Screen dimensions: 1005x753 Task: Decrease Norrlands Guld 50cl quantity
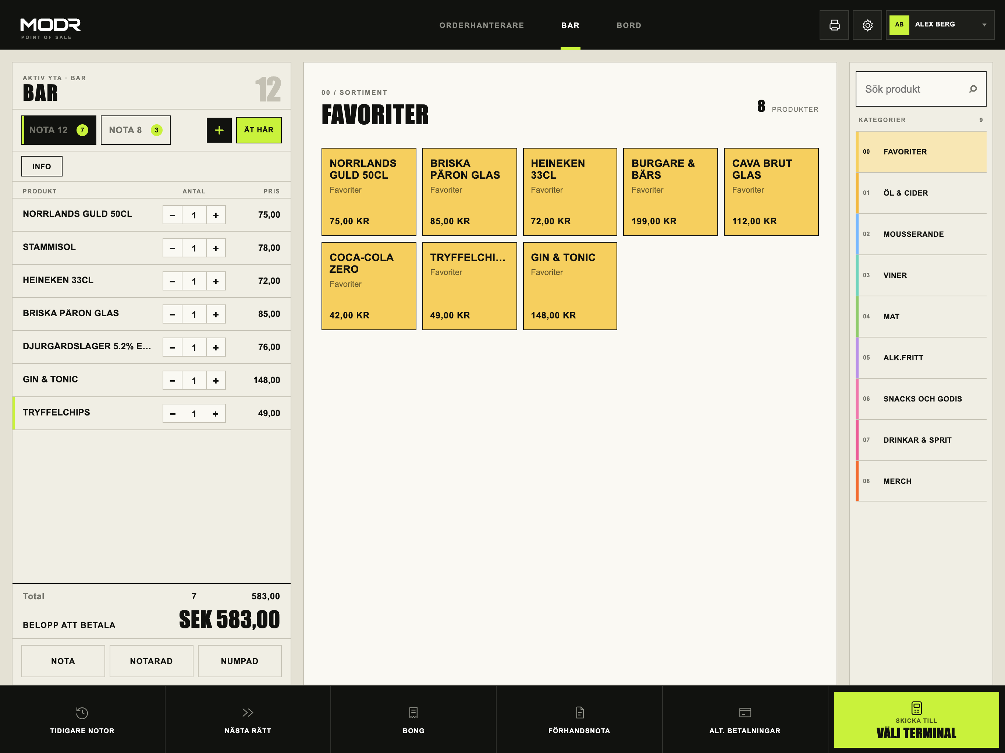(173, 215)
